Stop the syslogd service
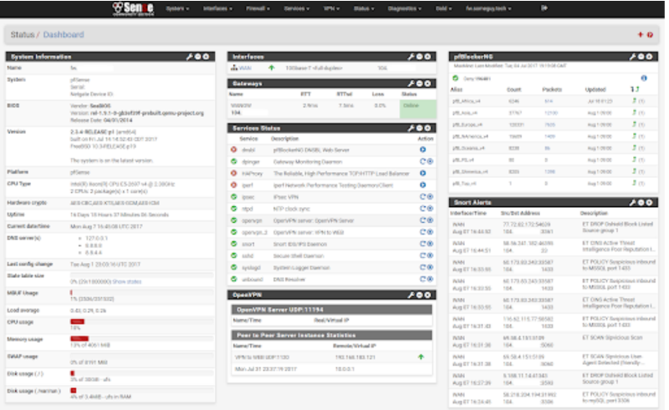The width and height of the screenshot is (669, 410). (x=430, y=267)
